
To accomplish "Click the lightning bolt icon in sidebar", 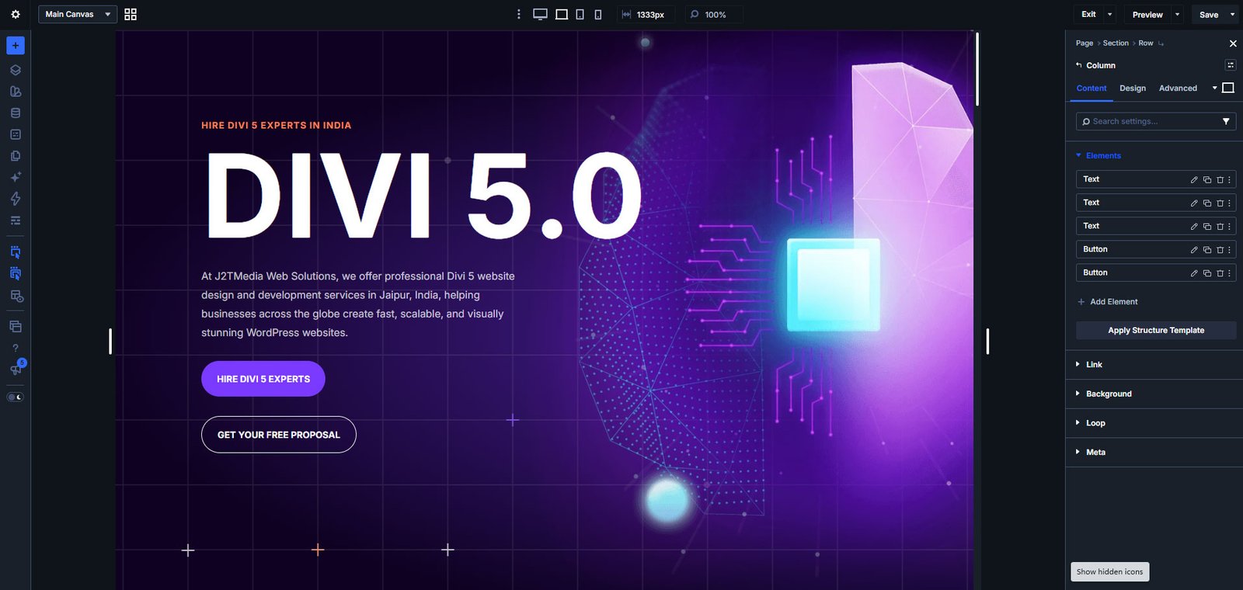I will coord(16,199).
